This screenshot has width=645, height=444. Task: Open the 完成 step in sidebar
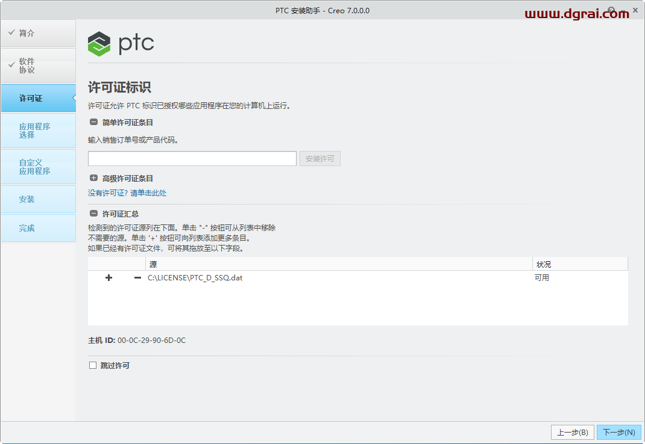point(38,228)
